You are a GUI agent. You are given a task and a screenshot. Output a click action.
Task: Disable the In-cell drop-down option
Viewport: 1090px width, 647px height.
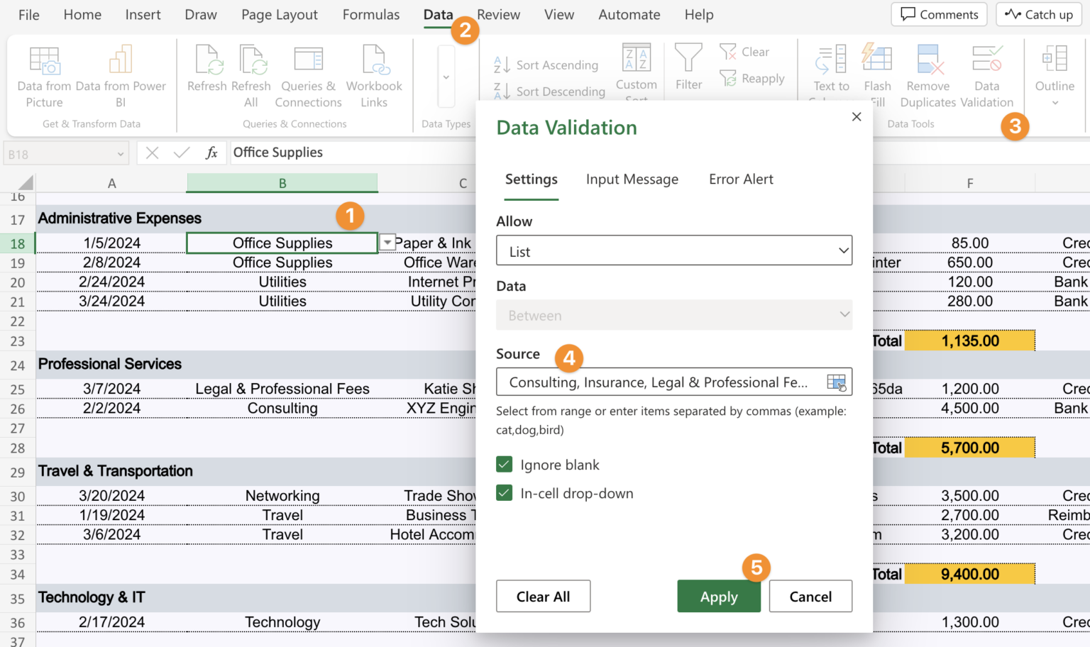click(504, 492)
